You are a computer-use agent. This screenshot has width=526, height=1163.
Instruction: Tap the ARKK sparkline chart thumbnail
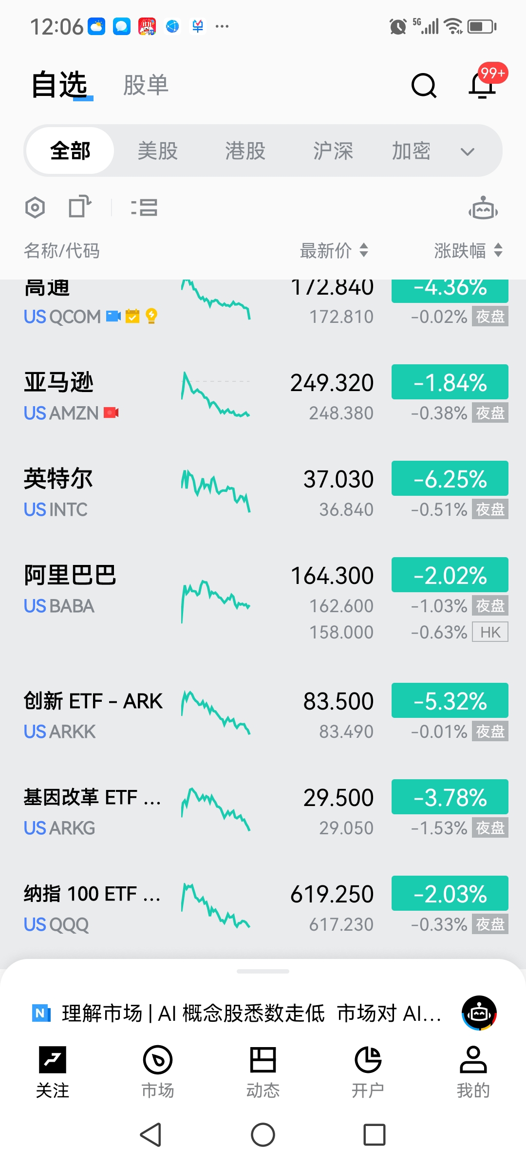[216, 713]
